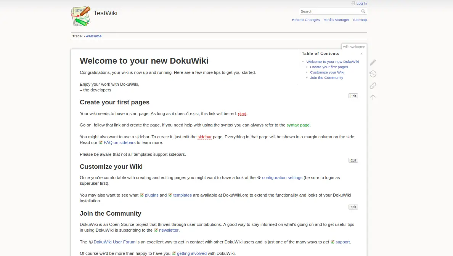Open the Edit this page pencil tool
This screenshot has width=453, height=256.
(373, 62)
